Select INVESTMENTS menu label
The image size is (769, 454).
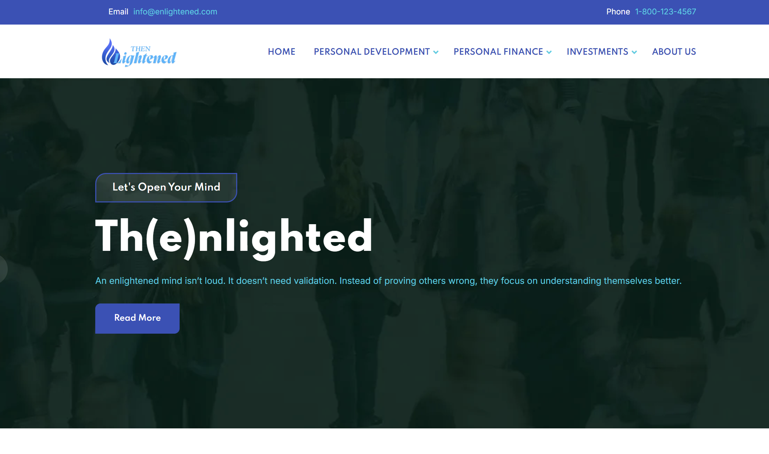coord(597,52)
